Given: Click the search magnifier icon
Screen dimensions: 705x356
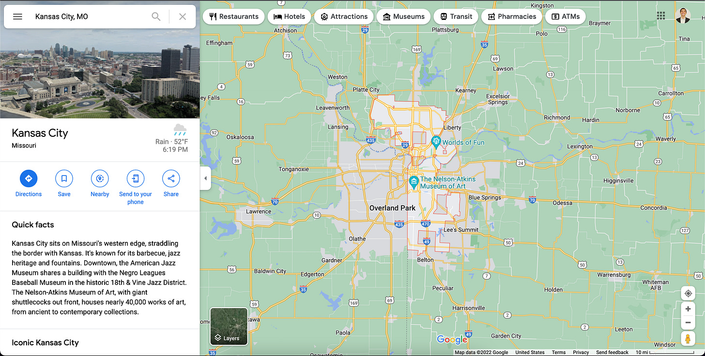Looking at the screenshot, I should pyautogui.click(x=156, y=16).
